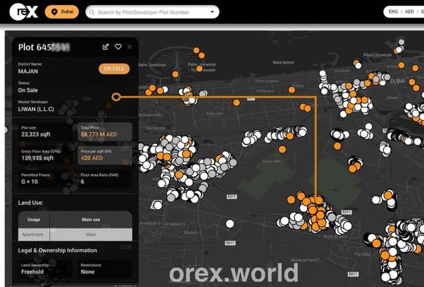Expand the search bar dropdown arrow
The width and height of the screenshot is (424, 287).
point(212,12)
